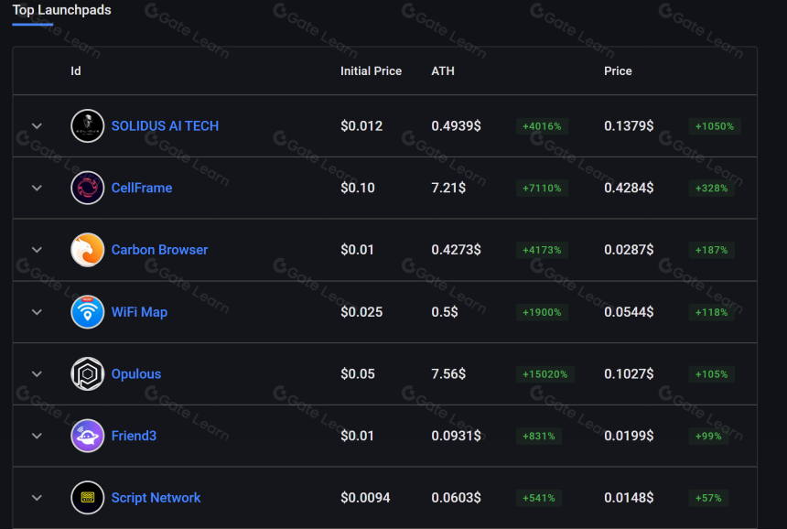
Task: Click the +118% price change badge
Action: click(712, 312)
